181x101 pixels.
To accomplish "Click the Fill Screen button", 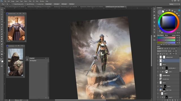I will (64, 4).
